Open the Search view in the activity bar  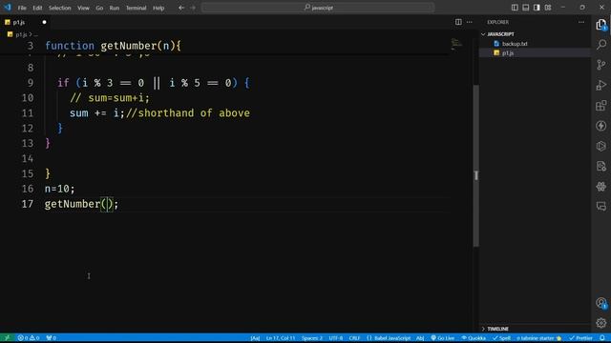click(x=601, y=45)
